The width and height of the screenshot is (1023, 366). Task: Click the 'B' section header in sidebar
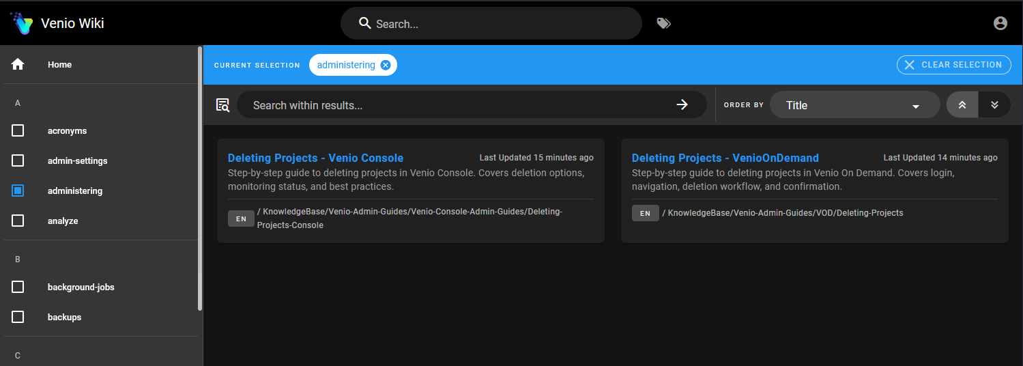point(18,259)
